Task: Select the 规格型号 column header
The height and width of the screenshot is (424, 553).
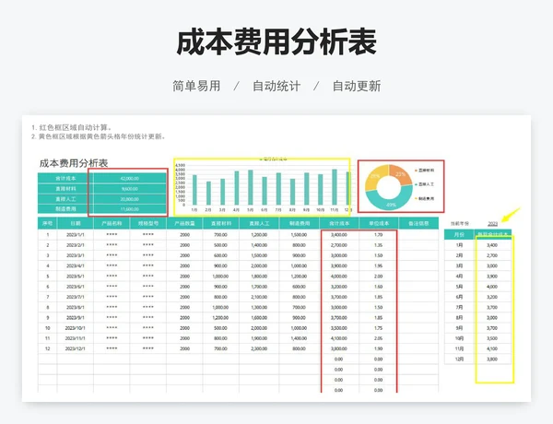Action: (x=148, y=223)
